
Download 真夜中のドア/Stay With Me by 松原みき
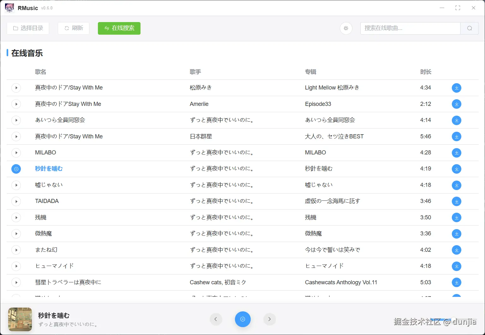coord(456,88)
